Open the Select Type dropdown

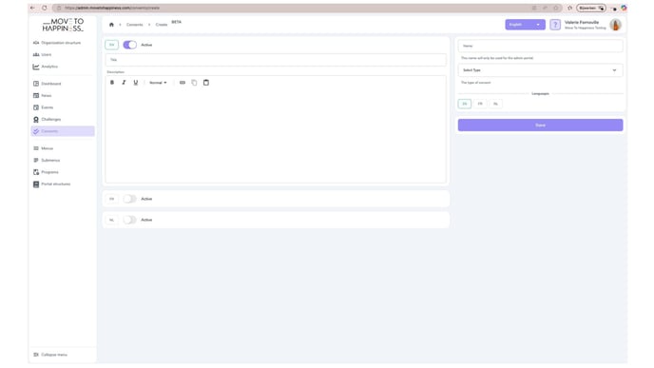[541, 70]
